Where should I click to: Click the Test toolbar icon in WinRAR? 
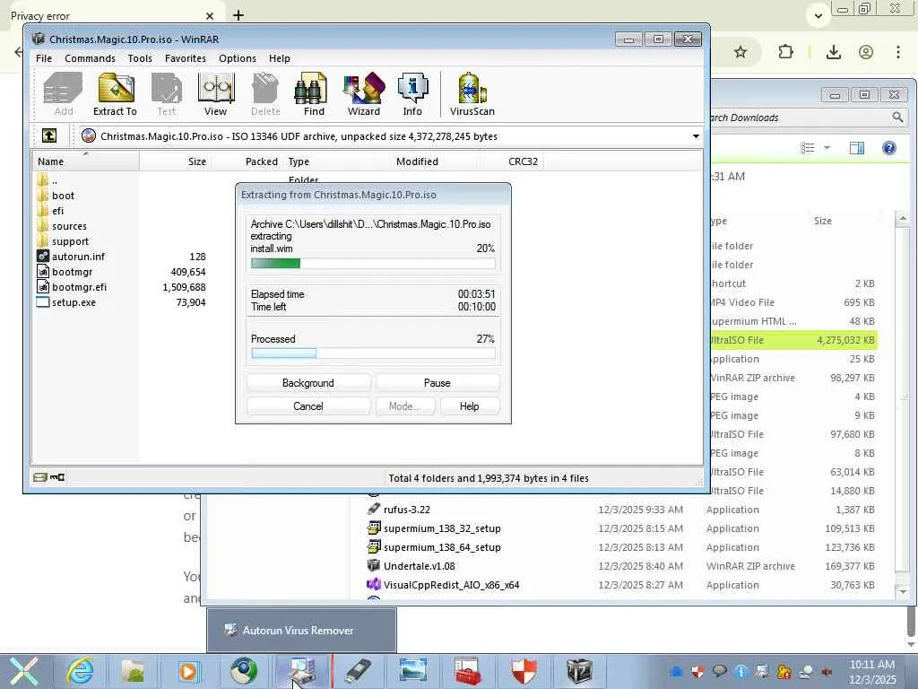pos(166,93)
